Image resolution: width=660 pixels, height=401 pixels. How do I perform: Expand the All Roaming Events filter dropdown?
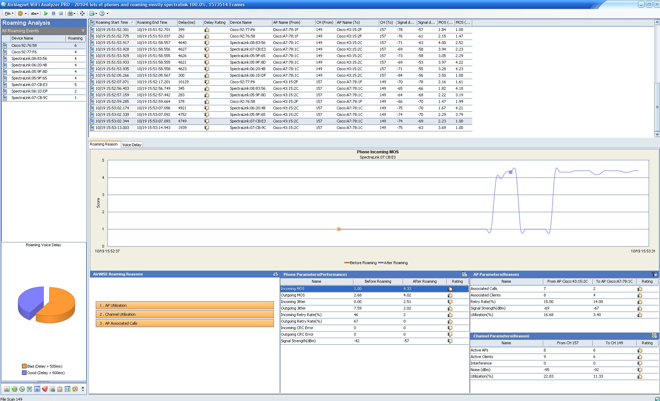(x=83, y=31)
